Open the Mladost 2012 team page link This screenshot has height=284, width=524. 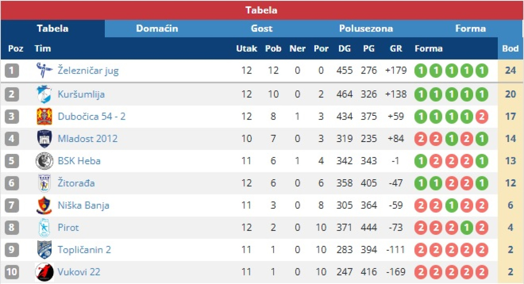pos(87,139)
